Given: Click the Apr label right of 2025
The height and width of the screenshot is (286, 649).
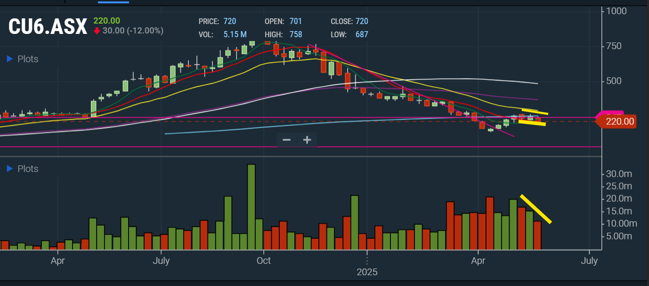Looking at the screenshot, I should (x=478, y=261).
